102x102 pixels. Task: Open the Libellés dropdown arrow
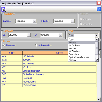[73, 21]
